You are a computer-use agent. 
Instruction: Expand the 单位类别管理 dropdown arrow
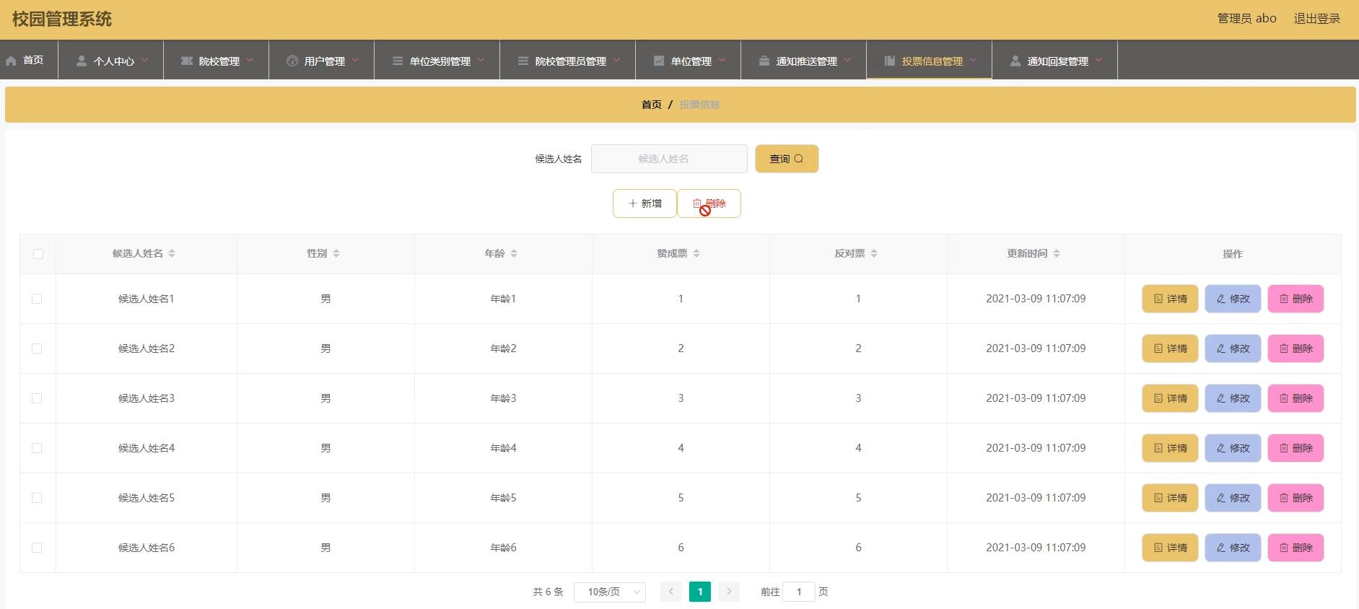(x=481, y=60)
